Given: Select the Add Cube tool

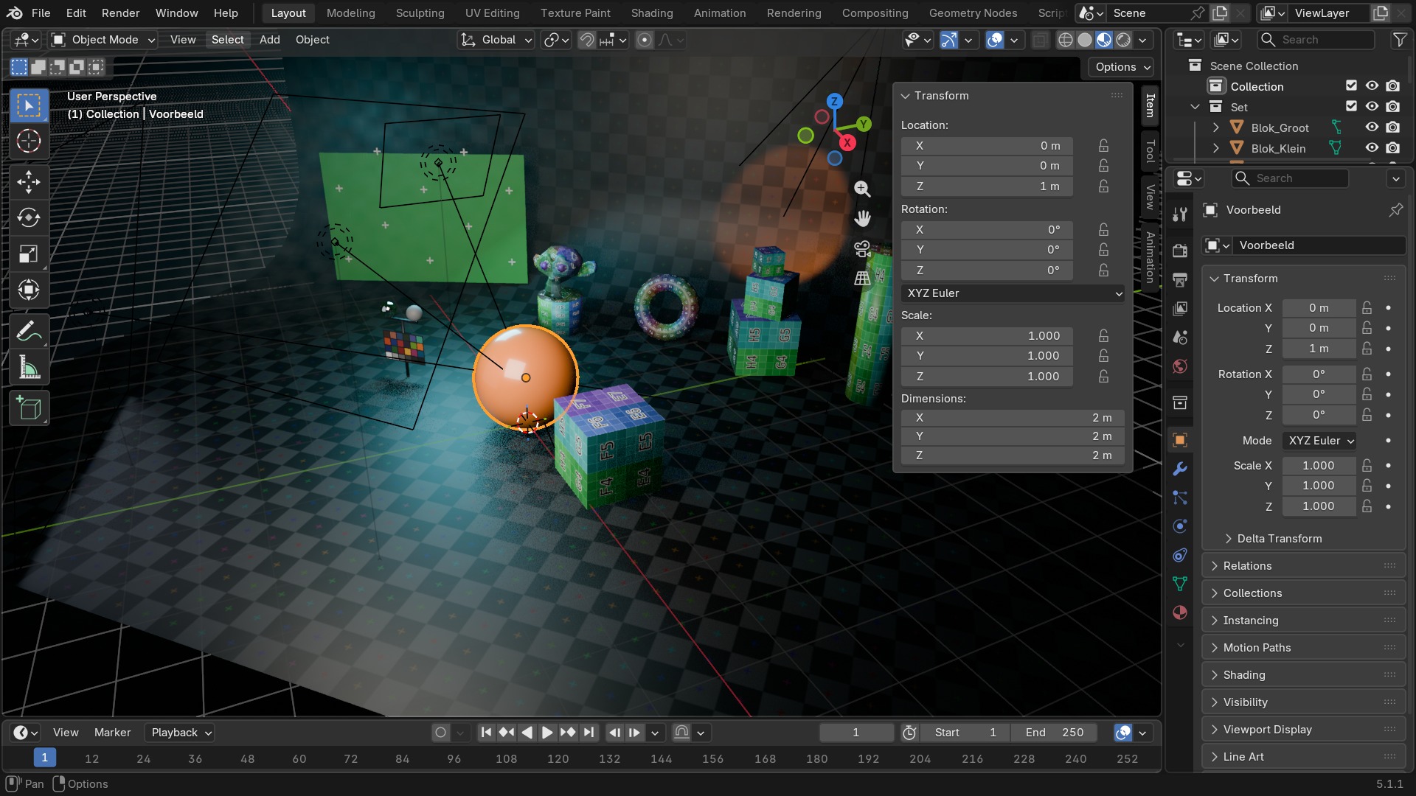Looking at the screenshot, I should coord(29,408).
